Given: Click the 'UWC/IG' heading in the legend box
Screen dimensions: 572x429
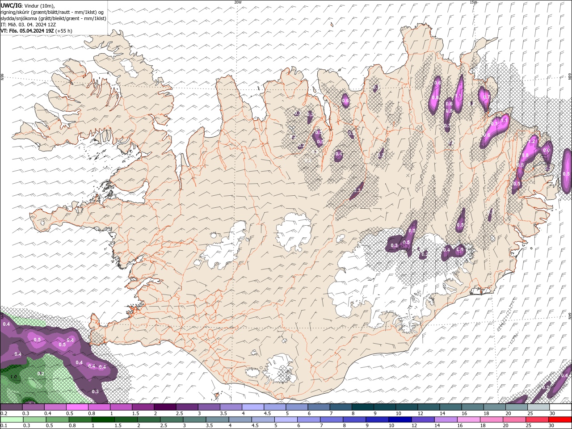Looking at the screenshot, I should click(x=11, y=5).
